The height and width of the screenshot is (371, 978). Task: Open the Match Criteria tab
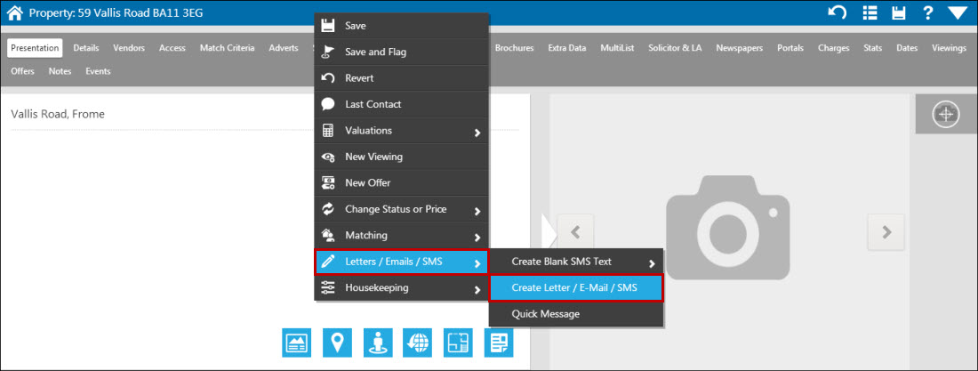point(227,48)
